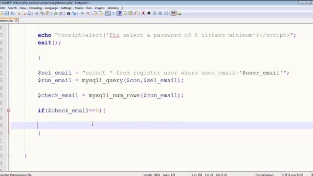Click the Preprocessor file type status field
Screen dimensions: 313x176
pos(16,175)
